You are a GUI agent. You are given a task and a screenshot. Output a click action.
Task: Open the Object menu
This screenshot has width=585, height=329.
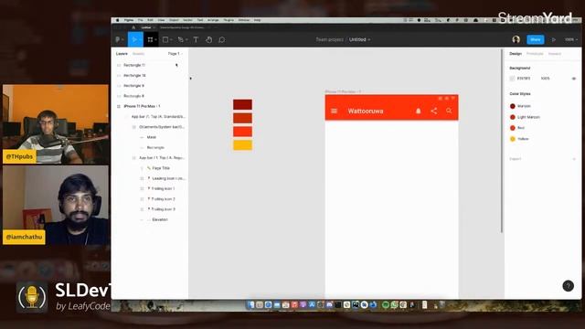coord(174,20)
